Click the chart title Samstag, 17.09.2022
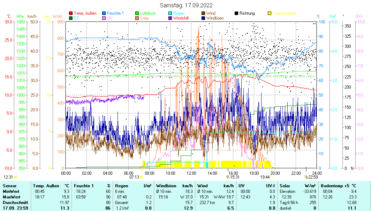Image resolution: width=371 pixels, height=211 pixels. click(186, 5)
